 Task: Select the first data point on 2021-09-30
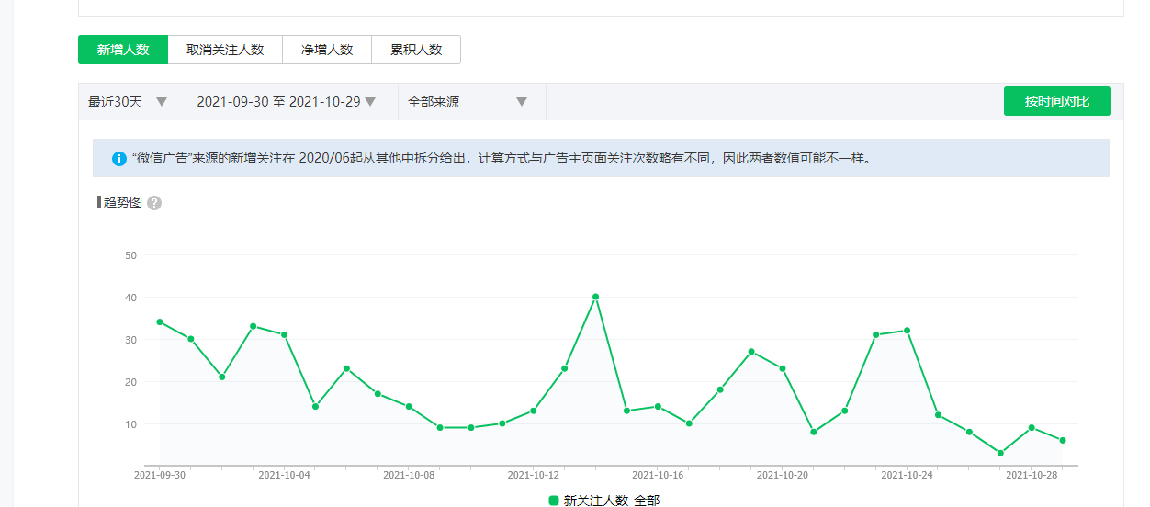(x=160, y=322)
